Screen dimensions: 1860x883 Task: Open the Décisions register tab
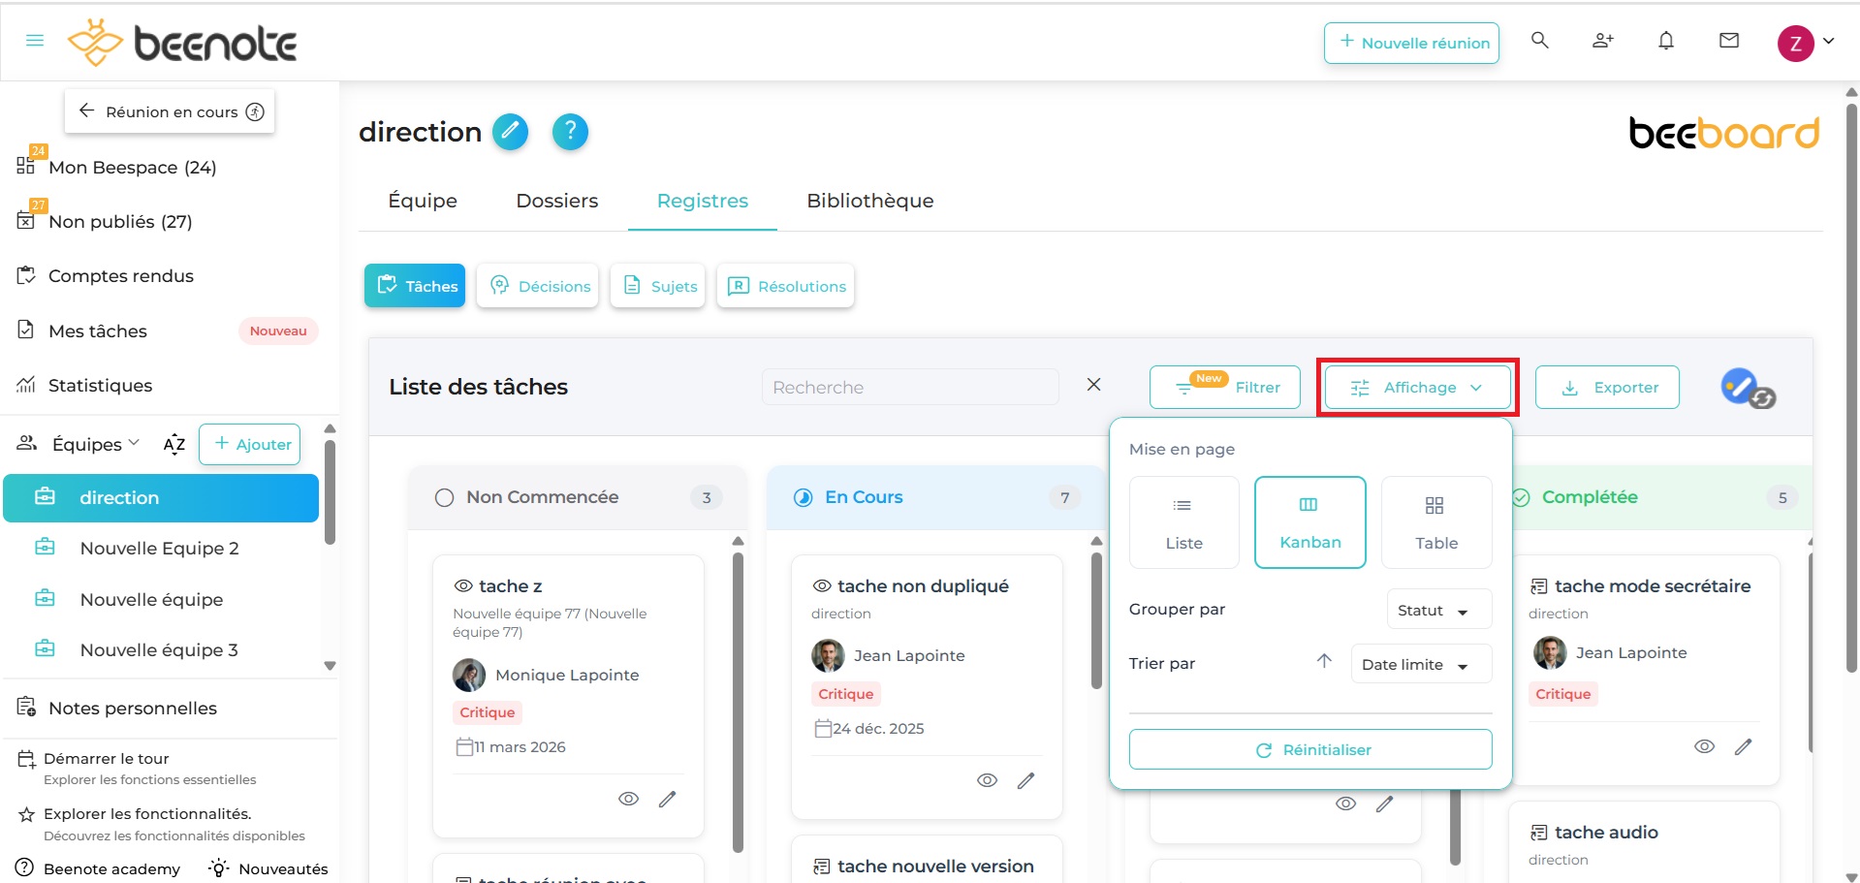tap(538, 286)
